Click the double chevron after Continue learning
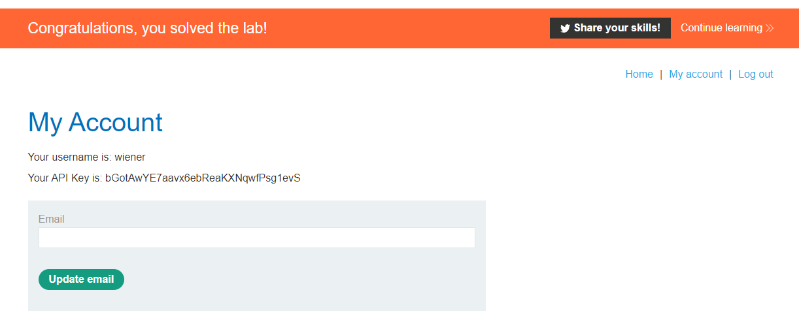 pyautogui.click(x=770, y=28)
